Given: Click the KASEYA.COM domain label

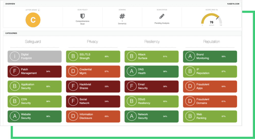Looking at the screenshot, I should tap(233, 4).
